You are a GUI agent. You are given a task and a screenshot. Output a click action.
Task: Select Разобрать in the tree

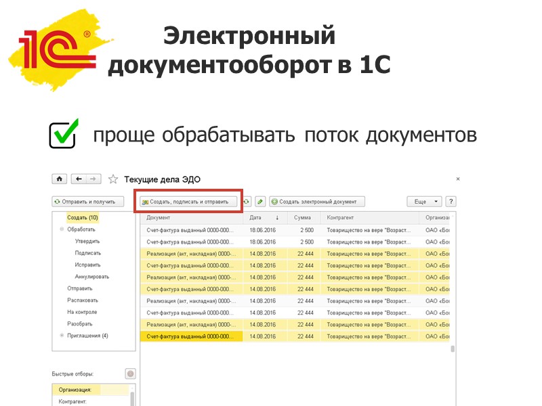(80, 324)
